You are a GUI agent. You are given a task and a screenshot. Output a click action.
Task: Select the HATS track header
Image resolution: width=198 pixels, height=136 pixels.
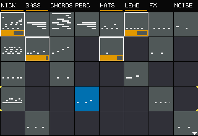[107, 6]
